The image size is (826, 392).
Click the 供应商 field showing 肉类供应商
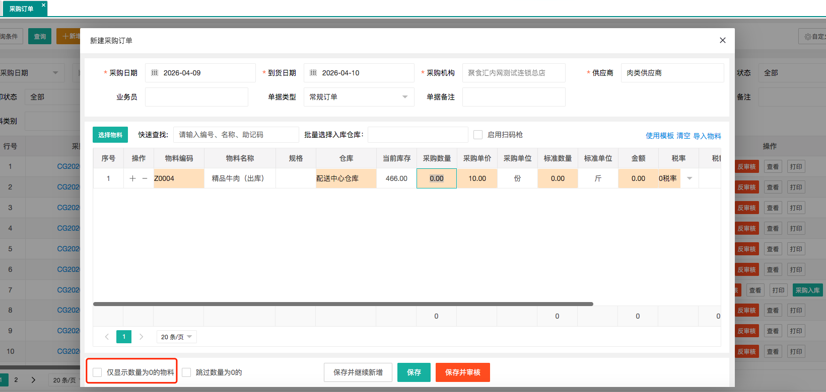click(672, 73)
